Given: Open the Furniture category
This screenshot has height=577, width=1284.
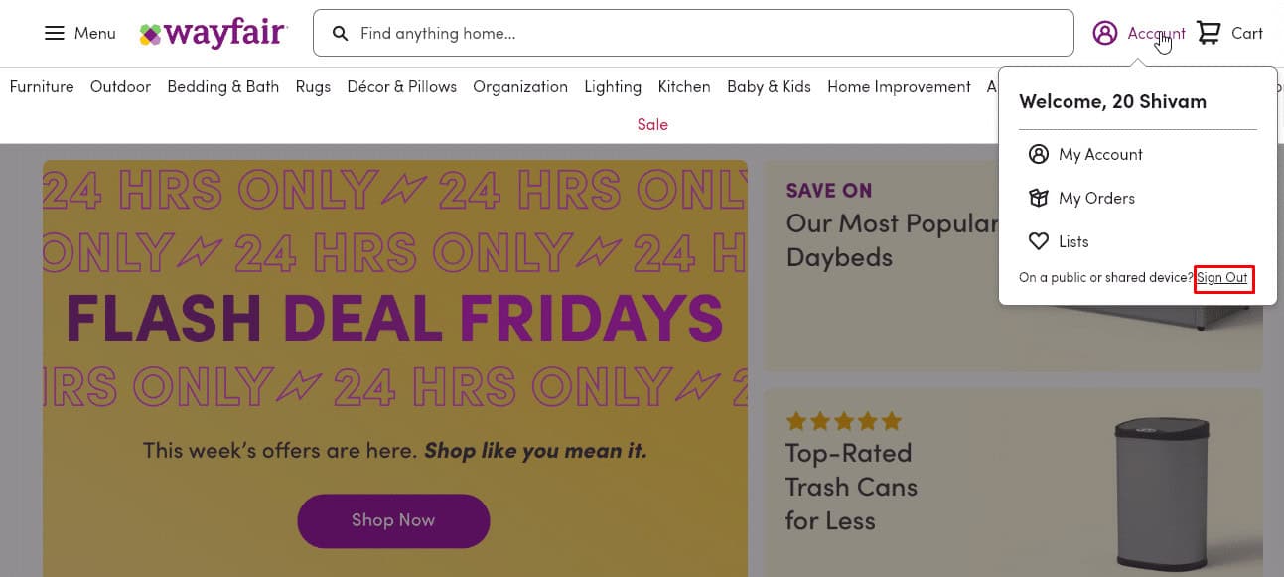Looking at the screenshot, I should pyautogui.click(x=42, y=87).
